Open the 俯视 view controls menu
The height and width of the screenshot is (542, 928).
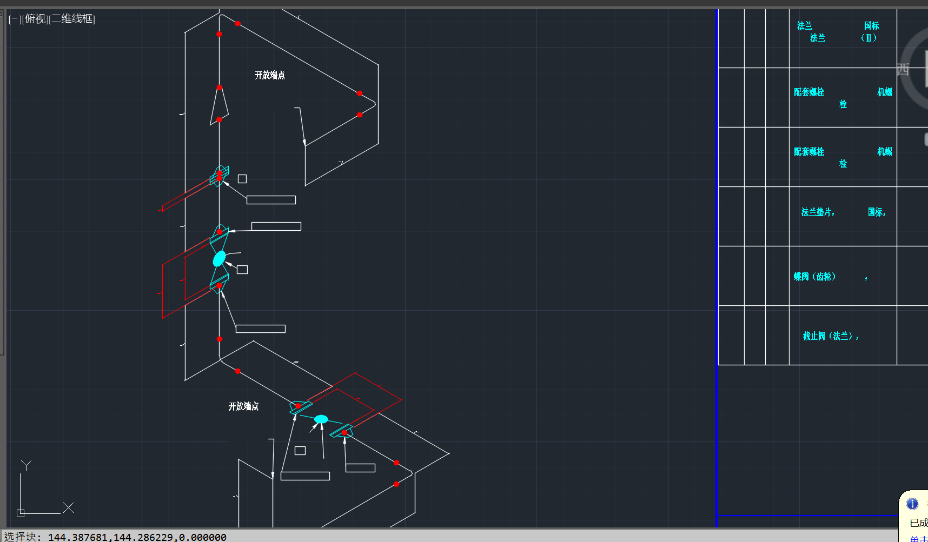[x=35, y=19]
